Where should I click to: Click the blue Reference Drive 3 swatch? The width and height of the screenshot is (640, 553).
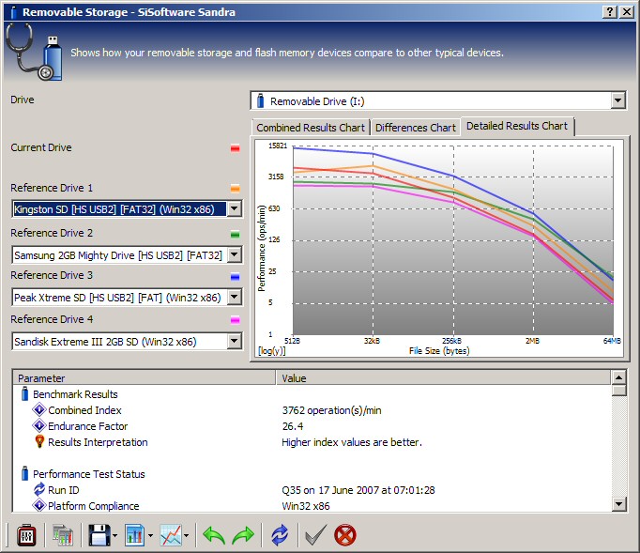(x=236, y=276)
